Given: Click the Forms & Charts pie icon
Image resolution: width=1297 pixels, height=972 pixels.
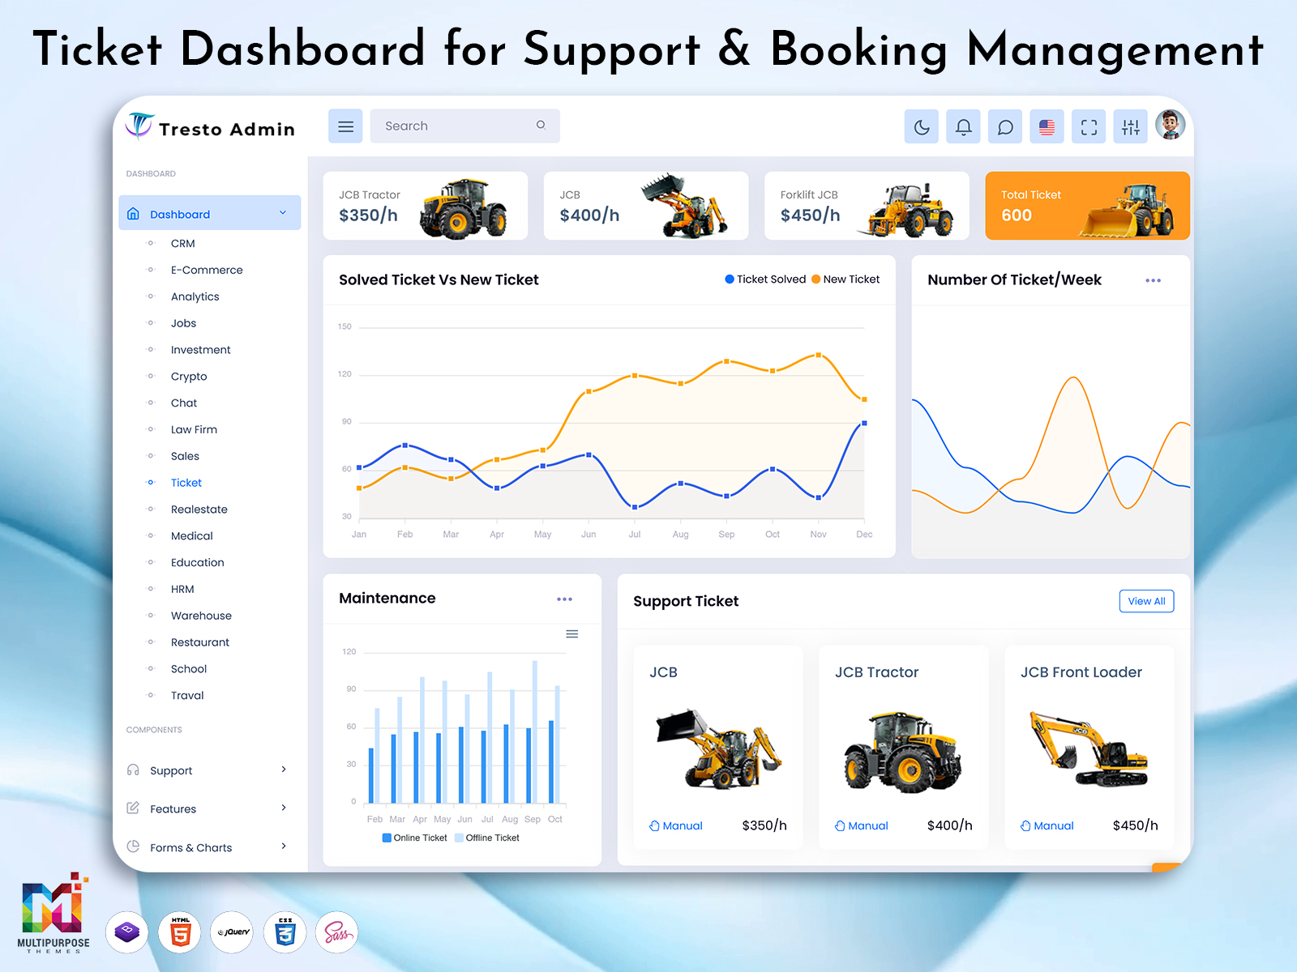Looking at the screenshot, I should [x=133, y=846].
